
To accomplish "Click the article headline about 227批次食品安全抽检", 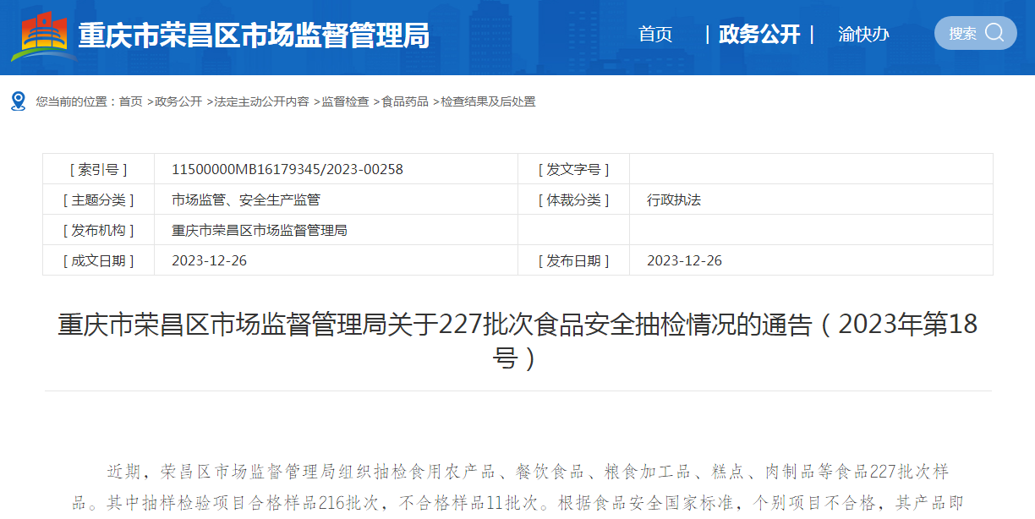I will [x=517, y=341].
